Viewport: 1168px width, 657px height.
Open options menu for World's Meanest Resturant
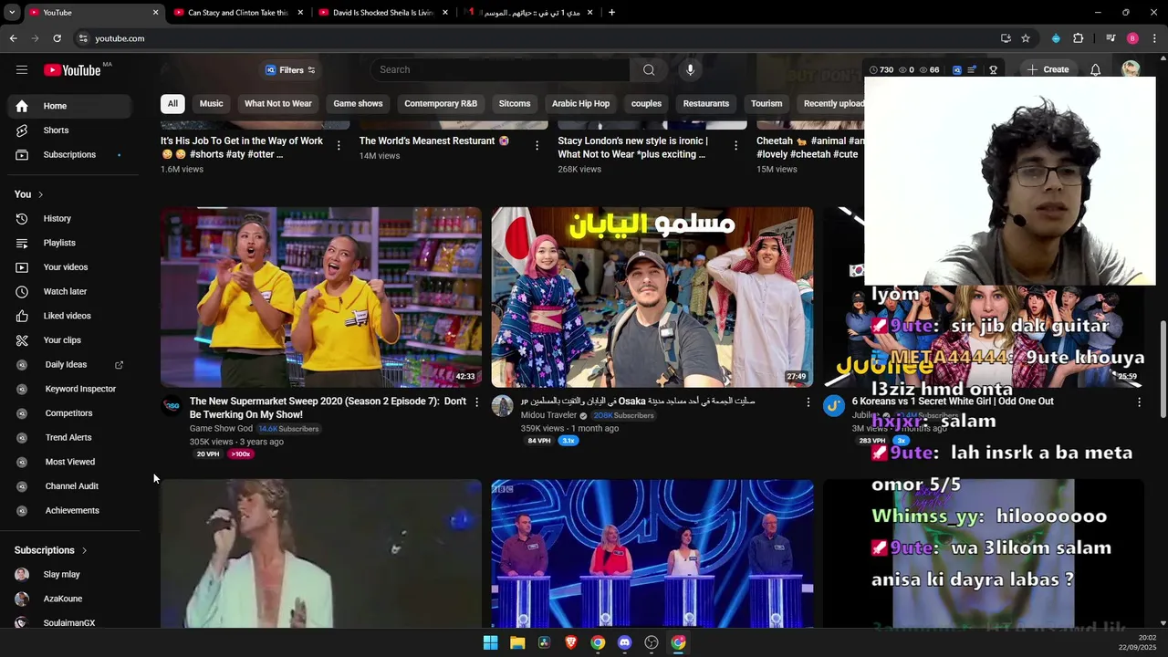click(x=537, y=145)
